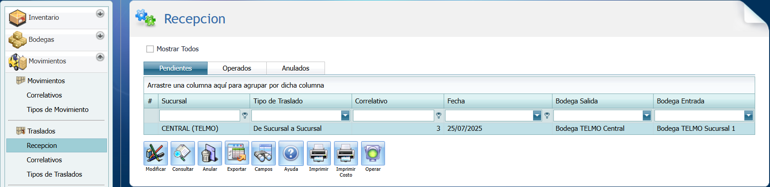Viewport: 770px width, 187px height.
Task: Click the Operar traffic light icon
Action: 373,153
